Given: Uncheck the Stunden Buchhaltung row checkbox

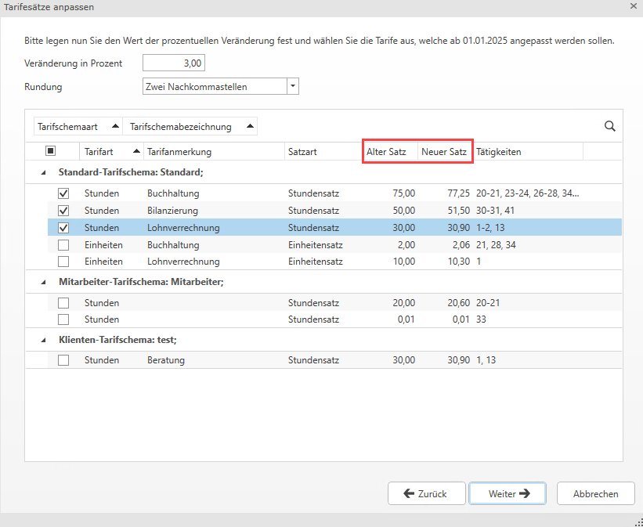Looking at the screenshot, I should click(63, 193).
